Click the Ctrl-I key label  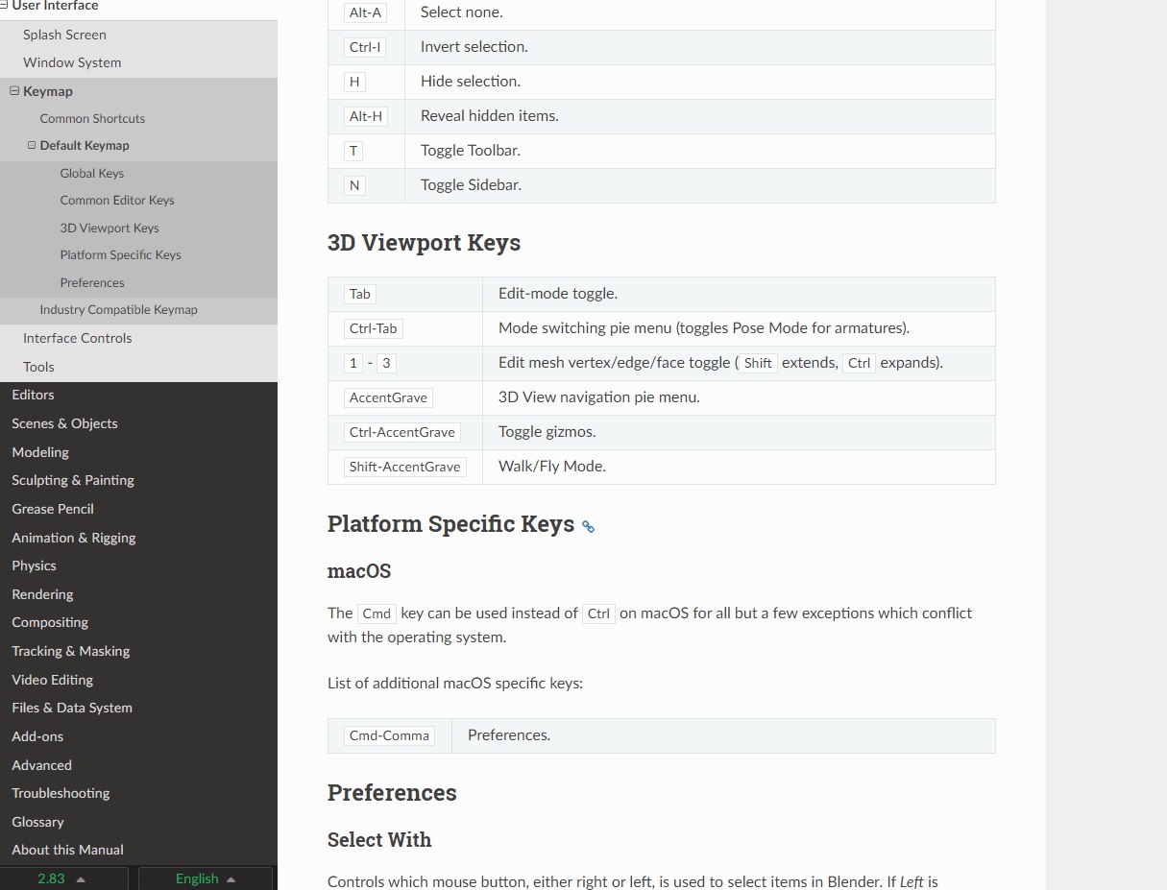click(x=365, y=47)
